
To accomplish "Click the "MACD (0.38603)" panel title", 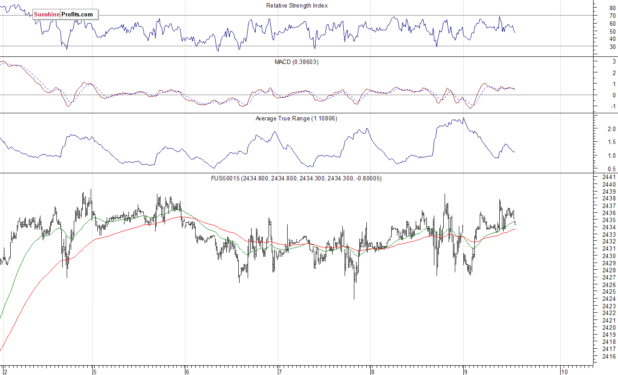I will tap(297, 62).
